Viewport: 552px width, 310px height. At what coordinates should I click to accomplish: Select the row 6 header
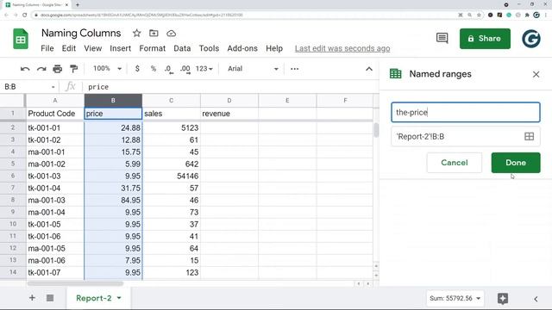pos(13,176)
